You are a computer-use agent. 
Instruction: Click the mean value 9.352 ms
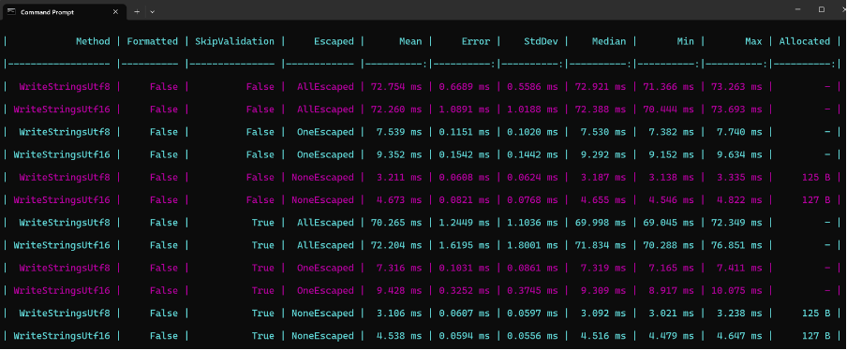(x=399, y=154)
